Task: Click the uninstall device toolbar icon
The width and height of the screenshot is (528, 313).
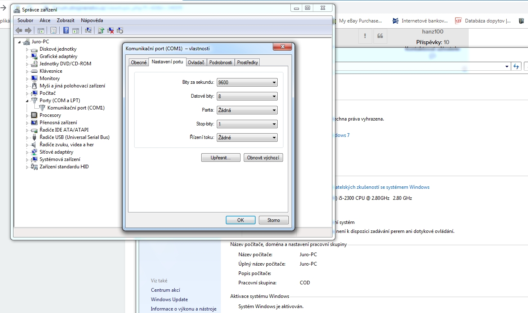Action: (110, 30)
